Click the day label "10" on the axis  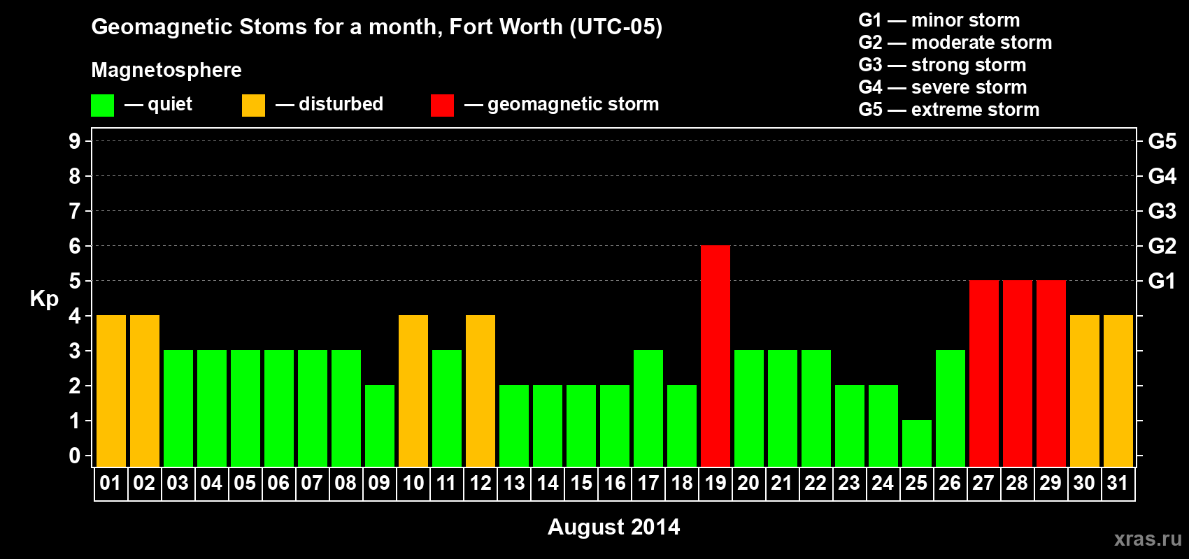(413, 483)
